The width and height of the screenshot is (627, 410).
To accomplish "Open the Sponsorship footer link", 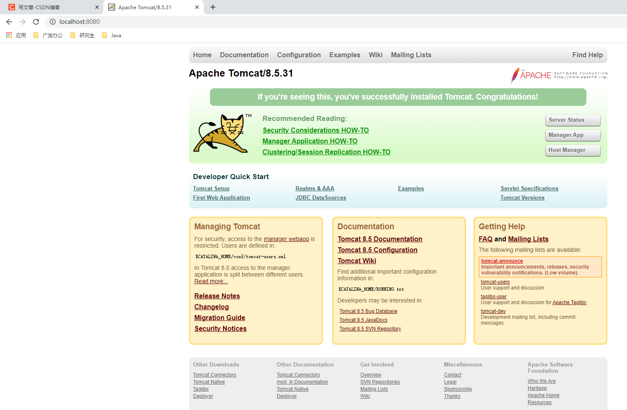I will (458, 389).
